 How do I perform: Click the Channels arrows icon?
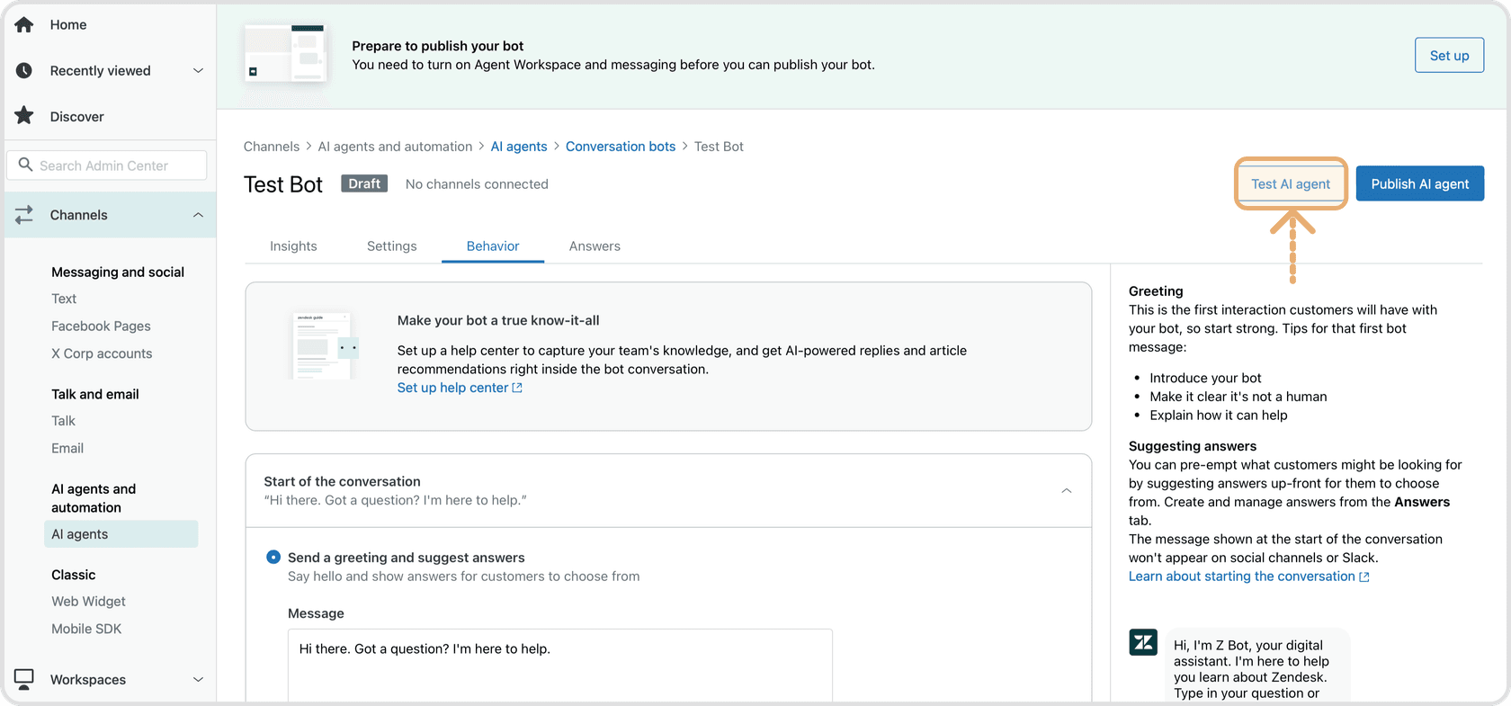[x=24, y=215]
